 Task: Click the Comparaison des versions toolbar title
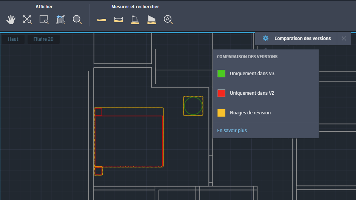302,38
